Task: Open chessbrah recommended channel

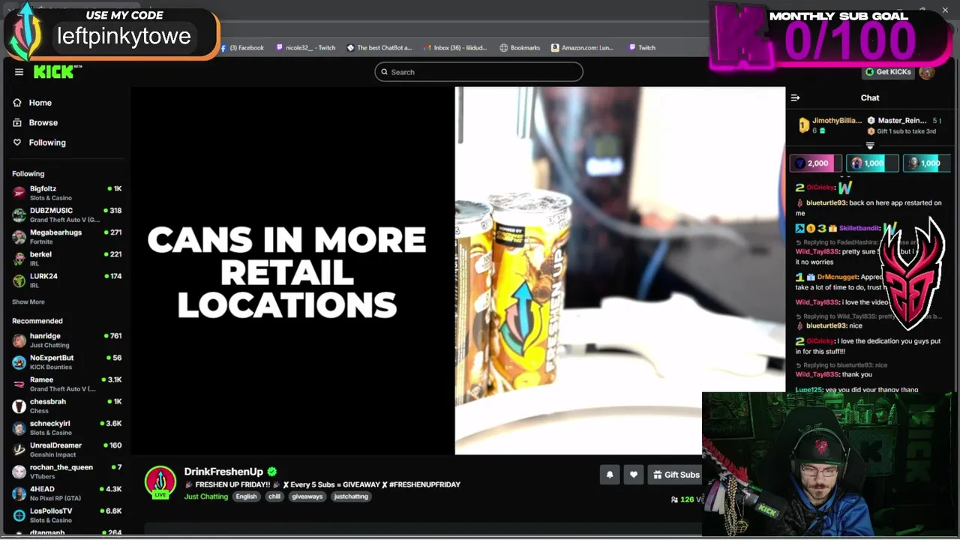Action: (67, 406)
